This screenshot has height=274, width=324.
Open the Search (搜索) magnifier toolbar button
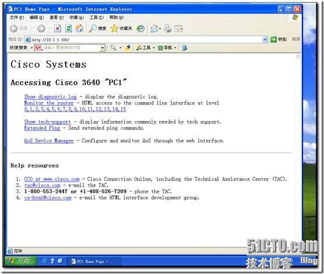click(x=97, y=28)
